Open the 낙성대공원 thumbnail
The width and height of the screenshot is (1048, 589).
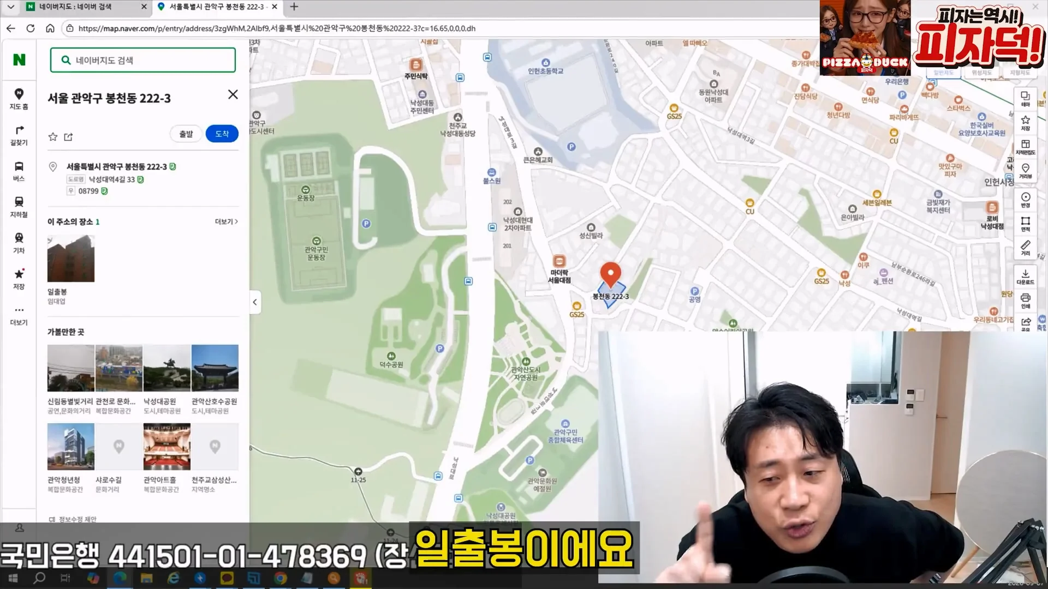[x=167, y=368]
